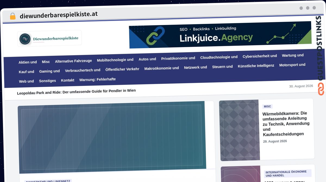The width and height of the screenshot is (326, 182).
Task: Open Web und menu item
Action: [x=27, y=81]
